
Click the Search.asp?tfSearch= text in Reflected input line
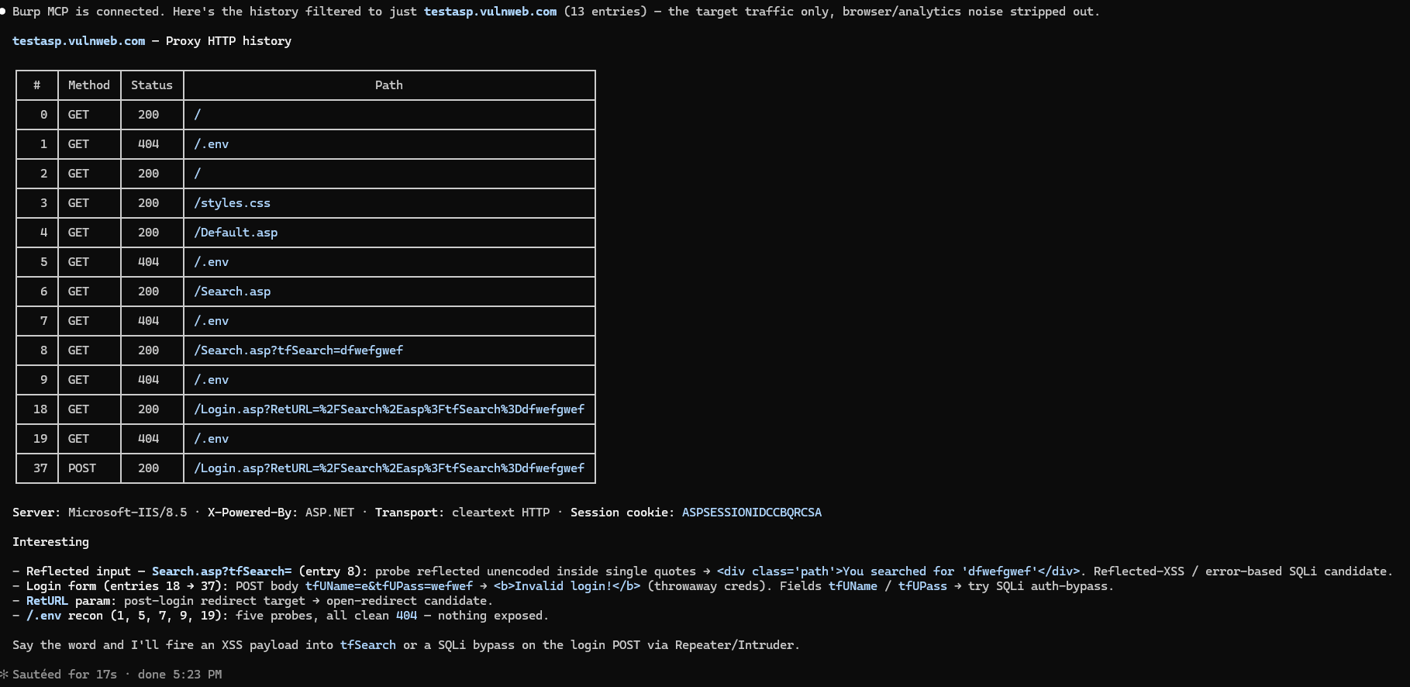222,571
